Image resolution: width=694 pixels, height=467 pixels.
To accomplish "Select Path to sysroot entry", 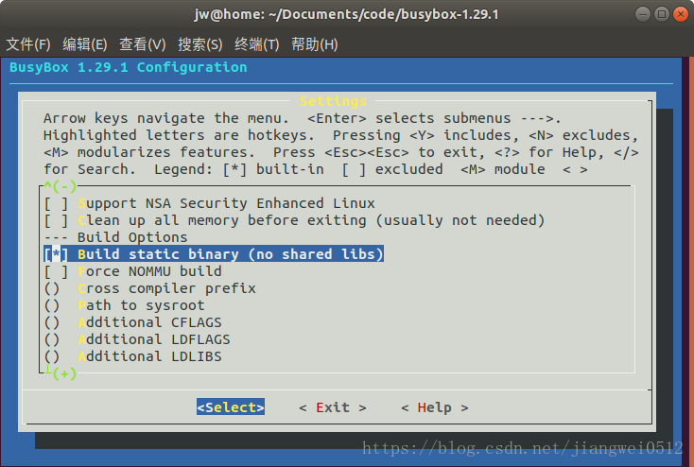I will click(125, 305).
